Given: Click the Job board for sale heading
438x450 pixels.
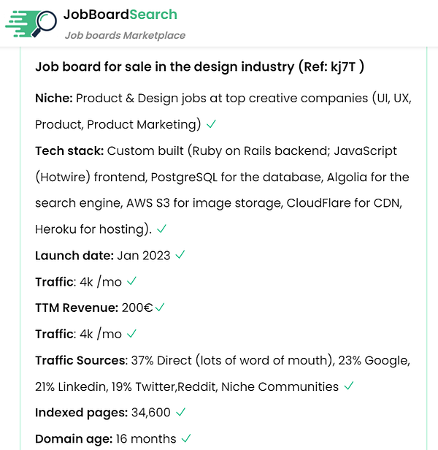Looking at the screenshot, I should (199, 66).
